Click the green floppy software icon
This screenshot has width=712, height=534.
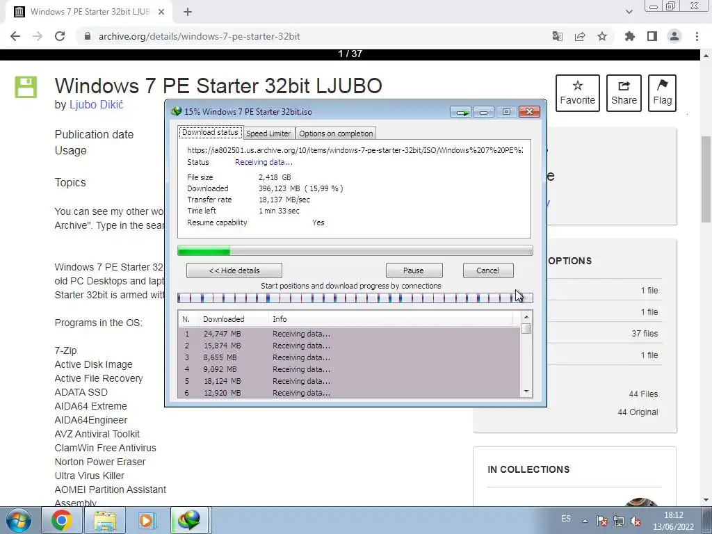coord(26,87)
